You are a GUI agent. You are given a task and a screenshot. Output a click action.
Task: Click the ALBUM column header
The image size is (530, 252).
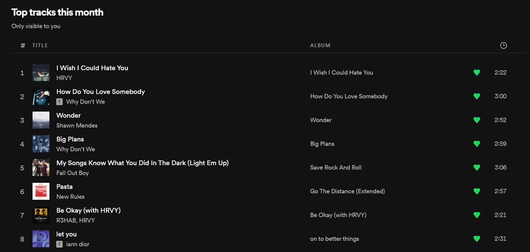pyautogui.click(x=320, y=45)
